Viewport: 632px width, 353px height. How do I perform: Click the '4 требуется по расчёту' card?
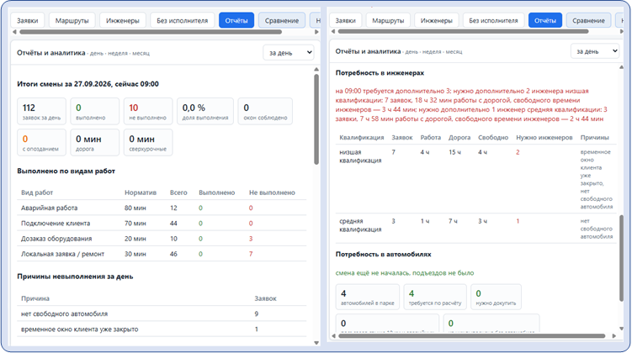[435, 297]
